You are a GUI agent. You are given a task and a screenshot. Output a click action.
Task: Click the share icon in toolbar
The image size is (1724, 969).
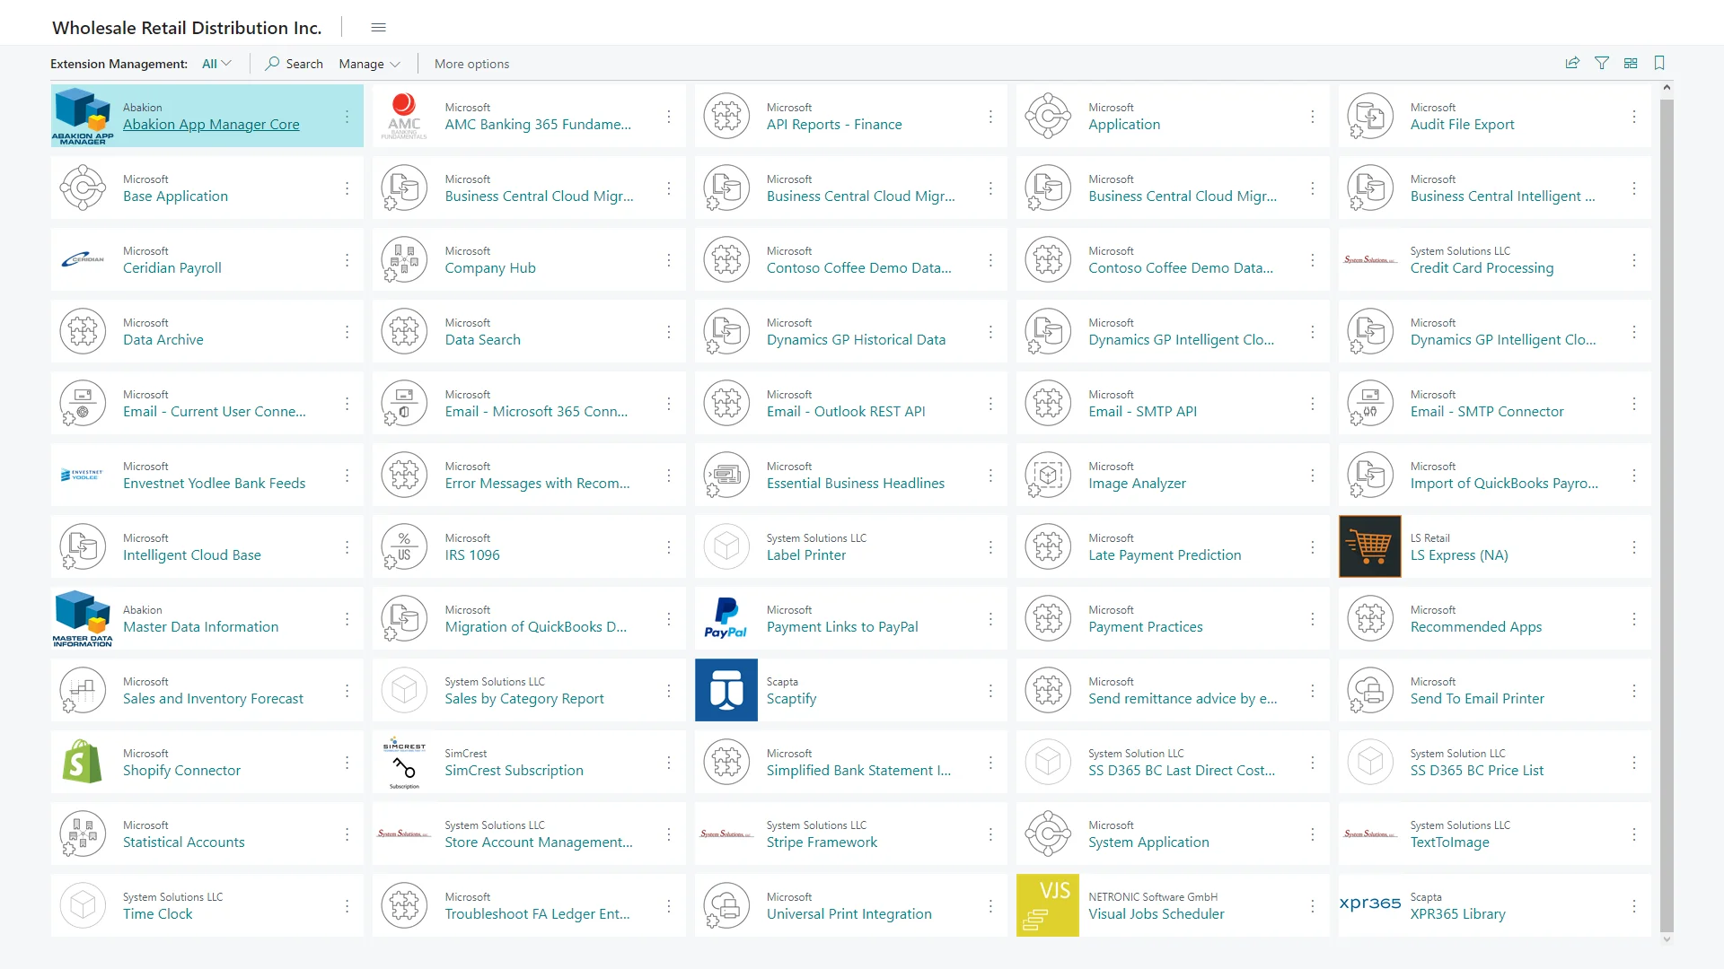[x=1572, y=63]
